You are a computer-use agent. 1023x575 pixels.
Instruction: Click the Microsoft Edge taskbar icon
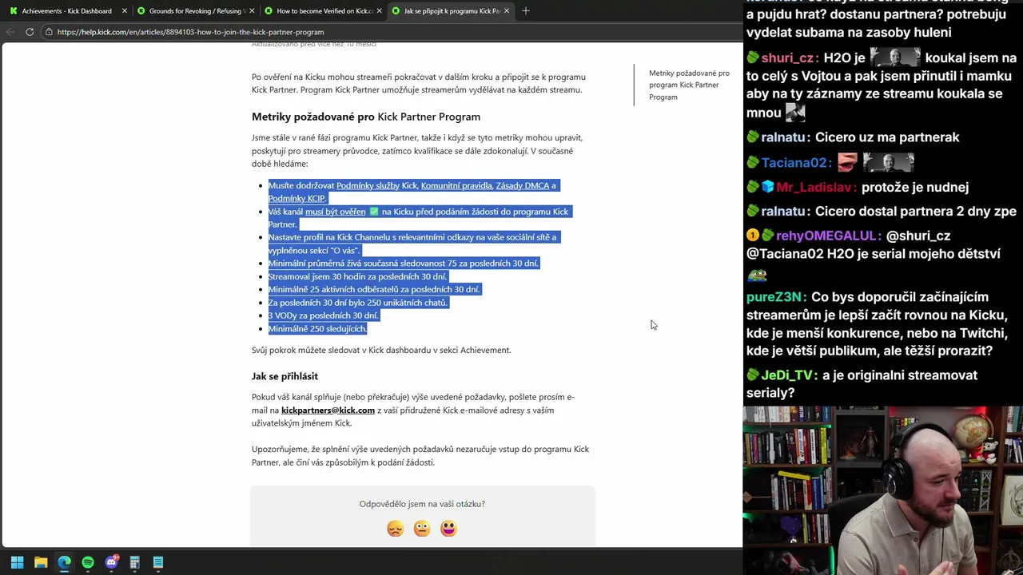[x=64, y=562]
